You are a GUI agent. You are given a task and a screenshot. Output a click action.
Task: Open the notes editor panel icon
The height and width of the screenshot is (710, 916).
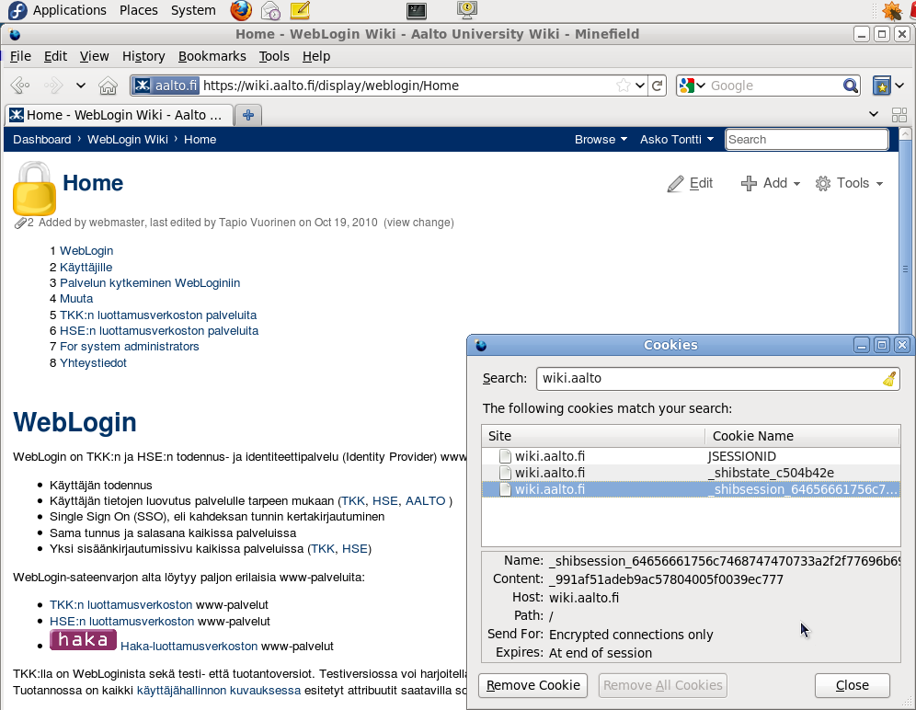[300, 10]
